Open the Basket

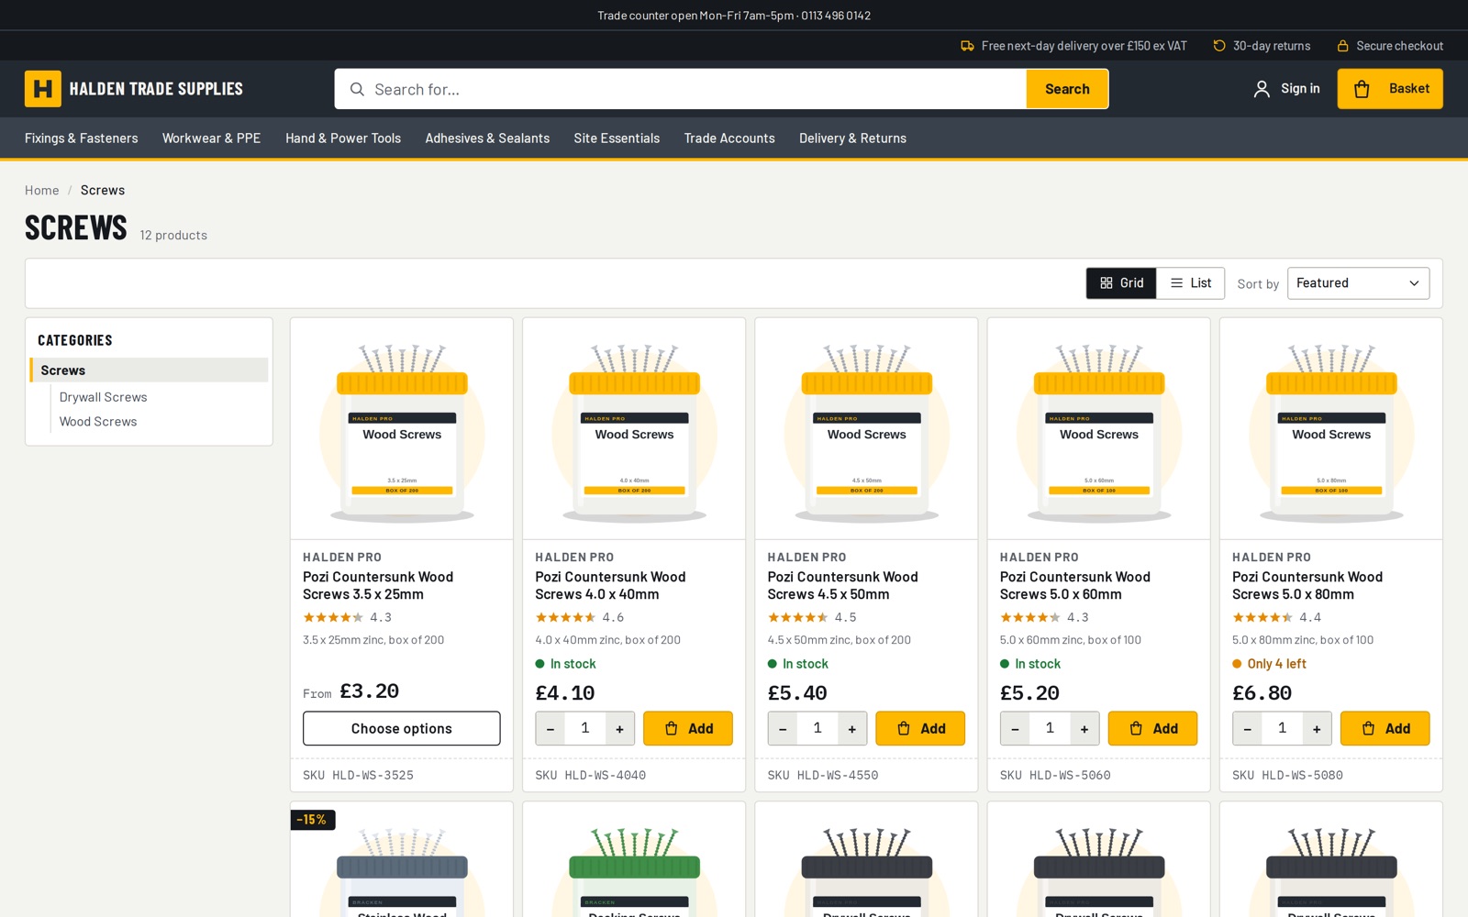[x=1389, y=89]
